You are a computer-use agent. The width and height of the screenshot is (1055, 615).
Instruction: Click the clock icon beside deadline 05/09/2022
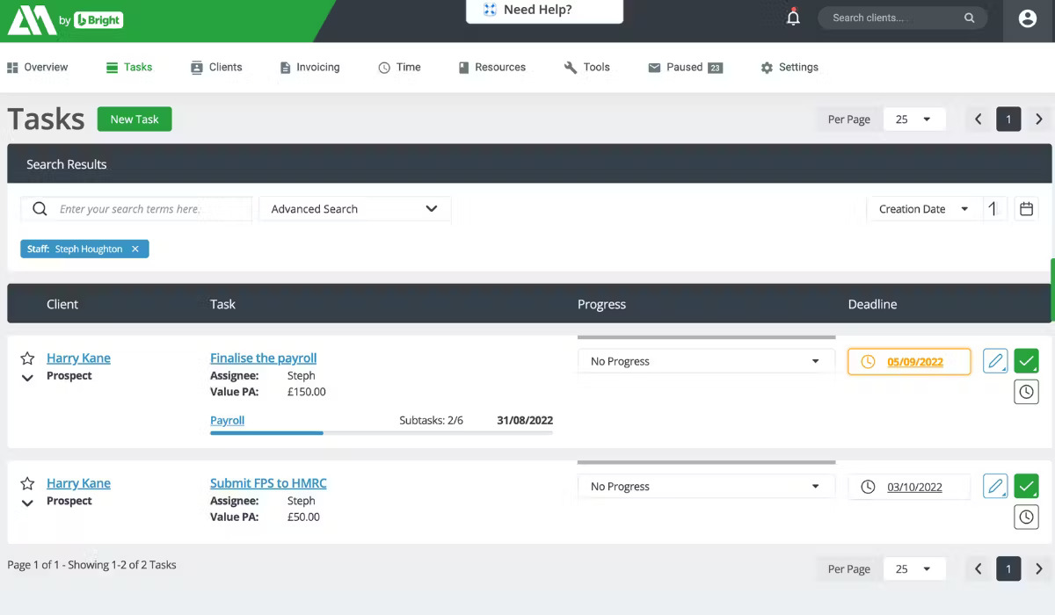[867, 360]
